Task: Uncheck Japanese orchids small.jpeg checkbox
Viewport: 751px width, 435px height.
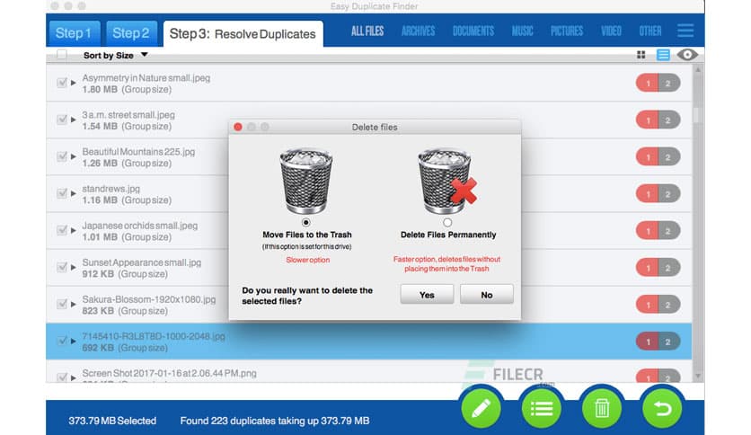Action: pyautogui.click(x=62, y=230)
